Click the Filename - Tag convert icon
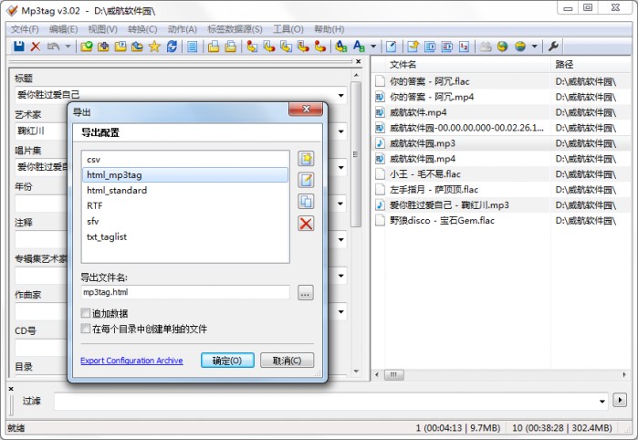This screenshot has width=638, height=440. (269, 47)
